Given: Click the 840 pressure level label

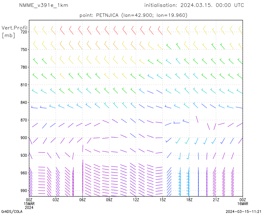Looking at the screenshot, I should click(24, 102).
